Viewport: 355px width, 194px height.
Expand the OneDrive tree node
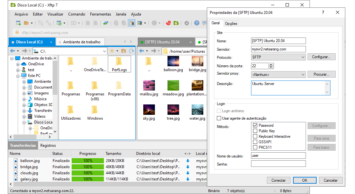pyautogui.click(x=18, y=64)
